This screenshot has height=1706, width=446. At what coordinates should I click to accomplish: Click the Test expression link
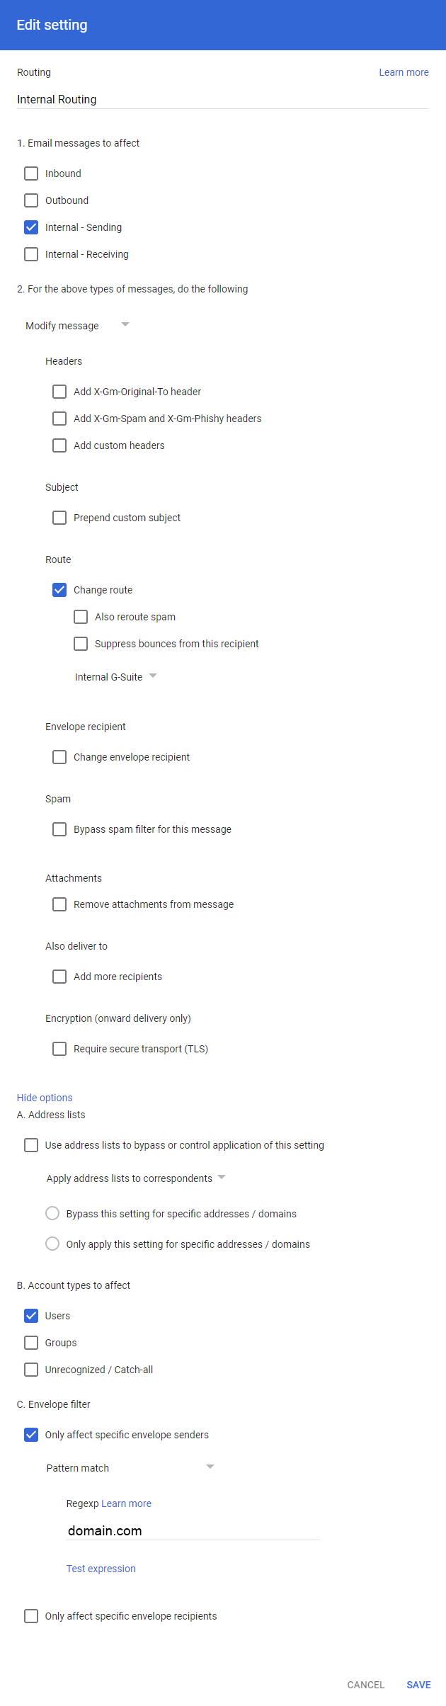[101, 1569]
